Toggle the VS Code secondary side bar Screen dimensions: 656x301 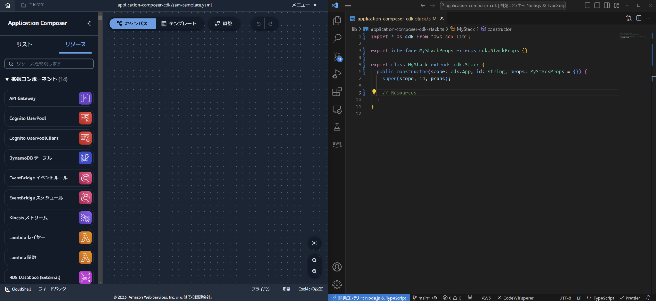pyautogui.click(x=607, y=5)
